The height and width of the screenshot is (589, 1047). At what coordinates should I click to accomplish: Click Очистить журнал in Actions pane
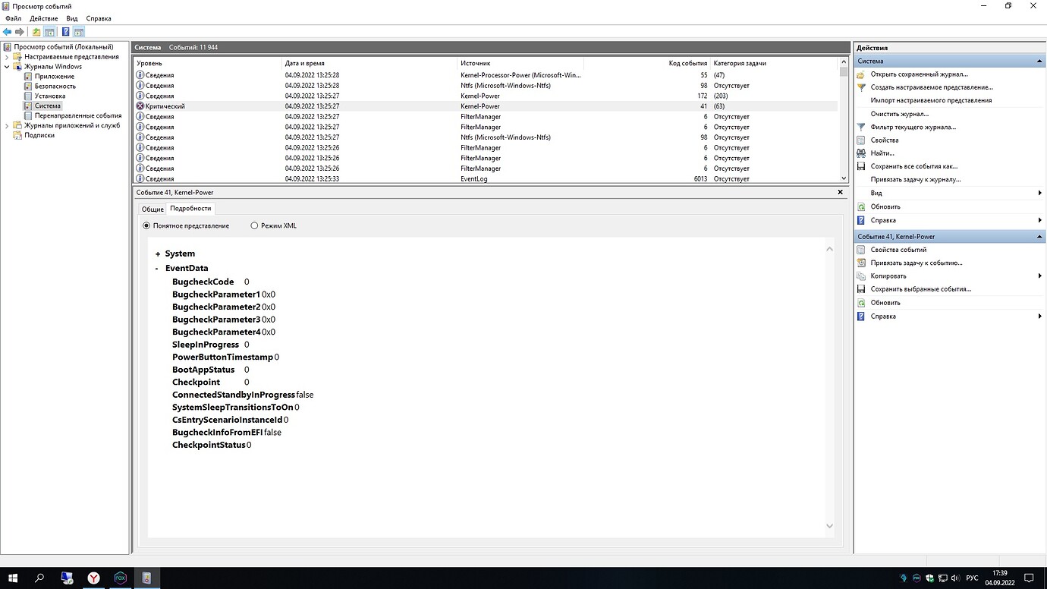point(899,114)
